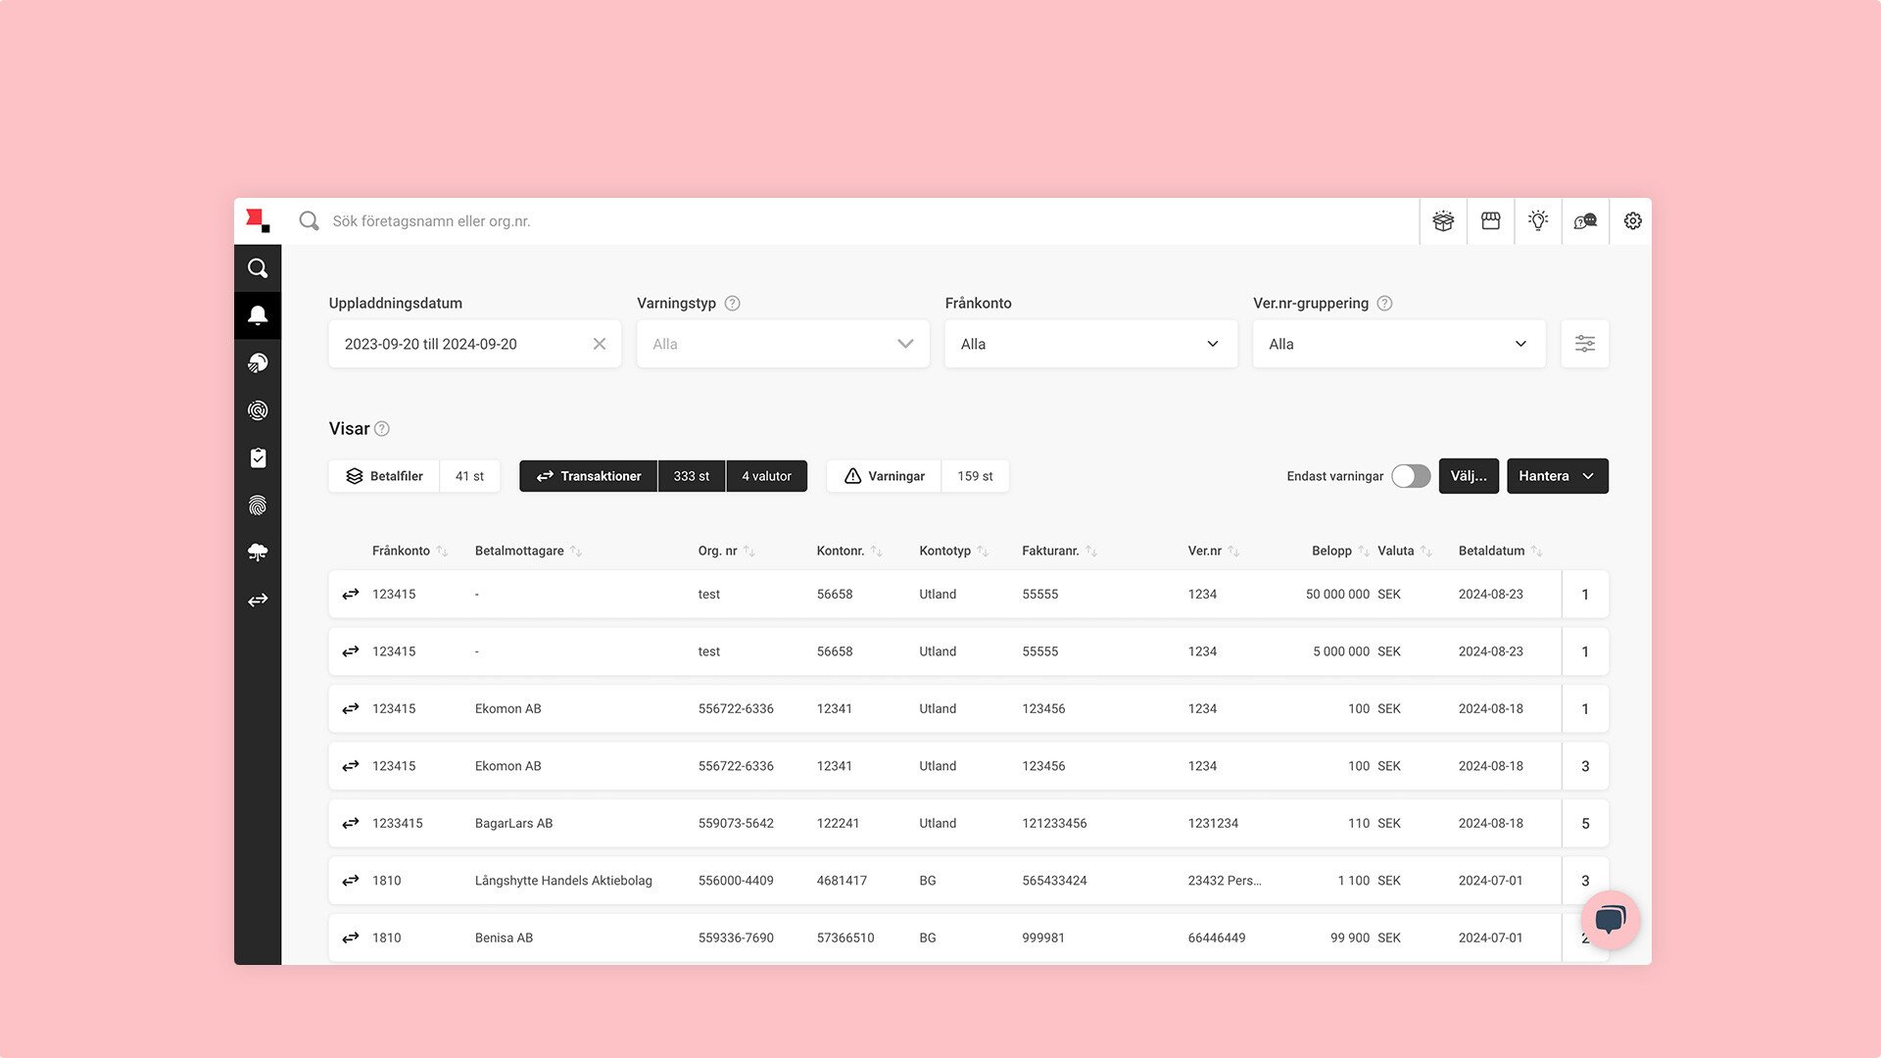Screen dimensions: 1881x1058
Task: Click warning count 5 on BagarLars row
Action: pyautogui.click(x=1585, y=824)
